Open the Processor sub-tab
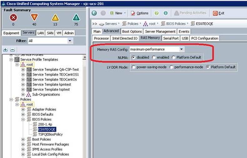 (101, 38)
